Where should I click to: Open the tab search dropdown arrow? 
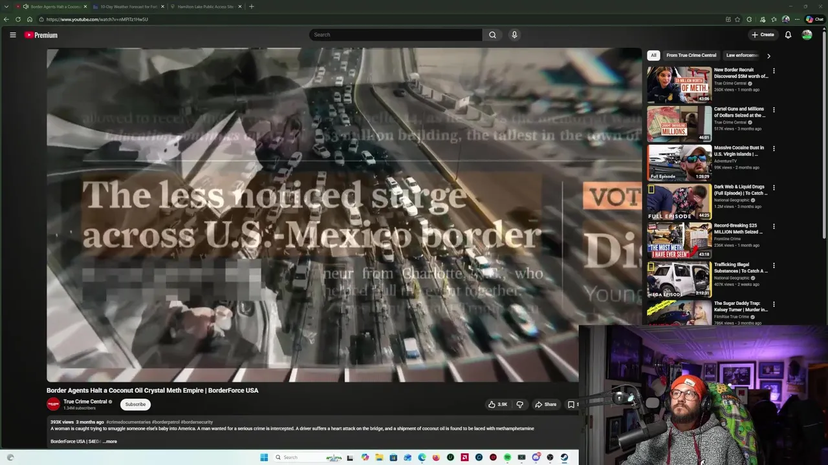[5, 6]
